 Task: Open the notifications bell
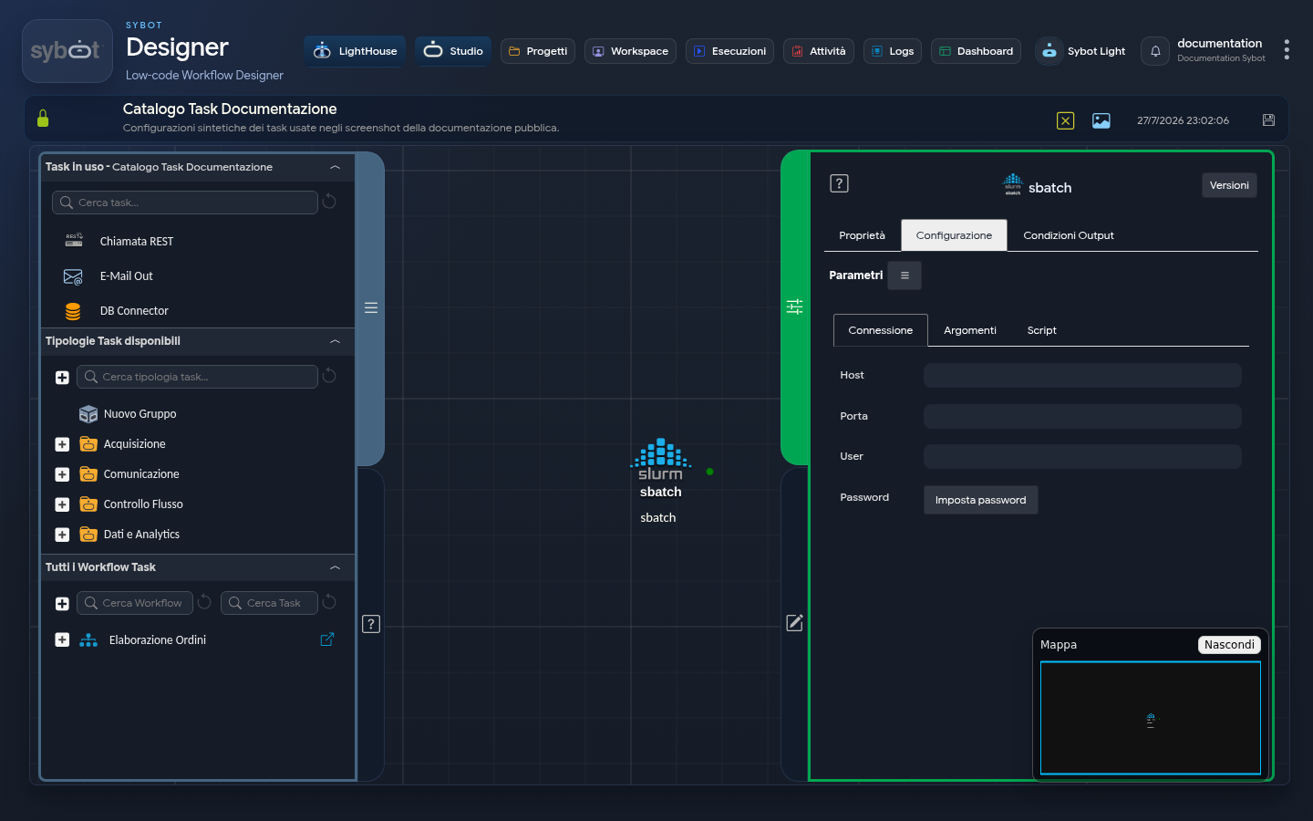1155,51
